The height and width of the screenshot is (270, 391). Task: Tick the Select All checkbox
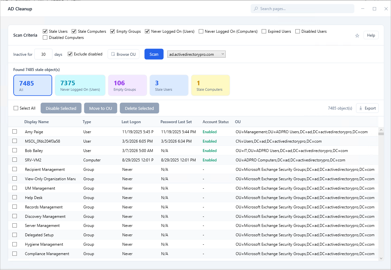pos(16,108)
